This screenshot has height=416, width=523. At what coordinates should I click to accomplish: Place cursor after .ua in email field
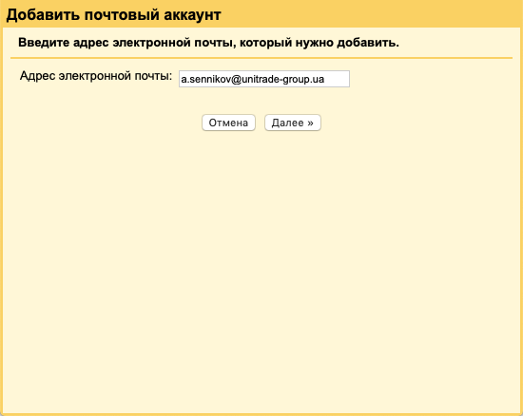coord(325,79)
